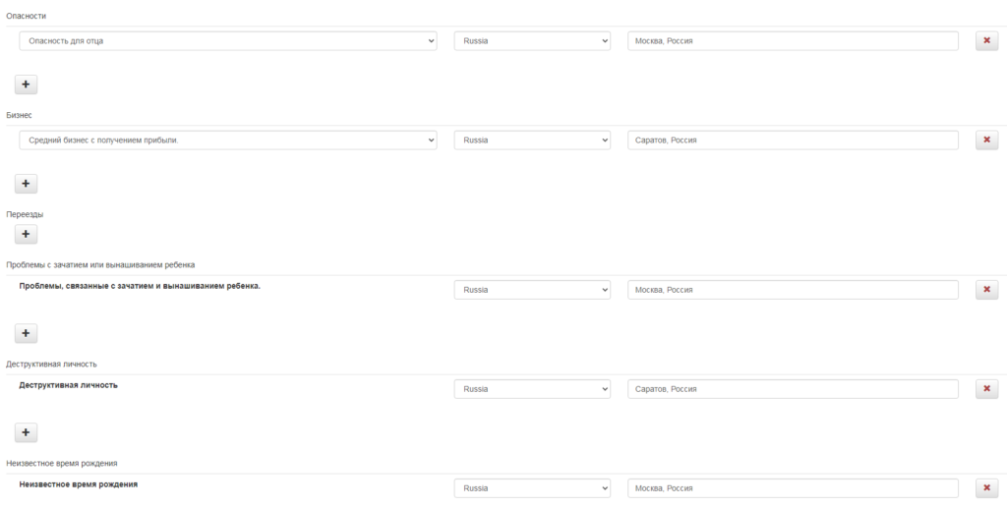
Task: Open the Средний бизнес с получением прибыли dropdown
Action: (x=228, y=141)
